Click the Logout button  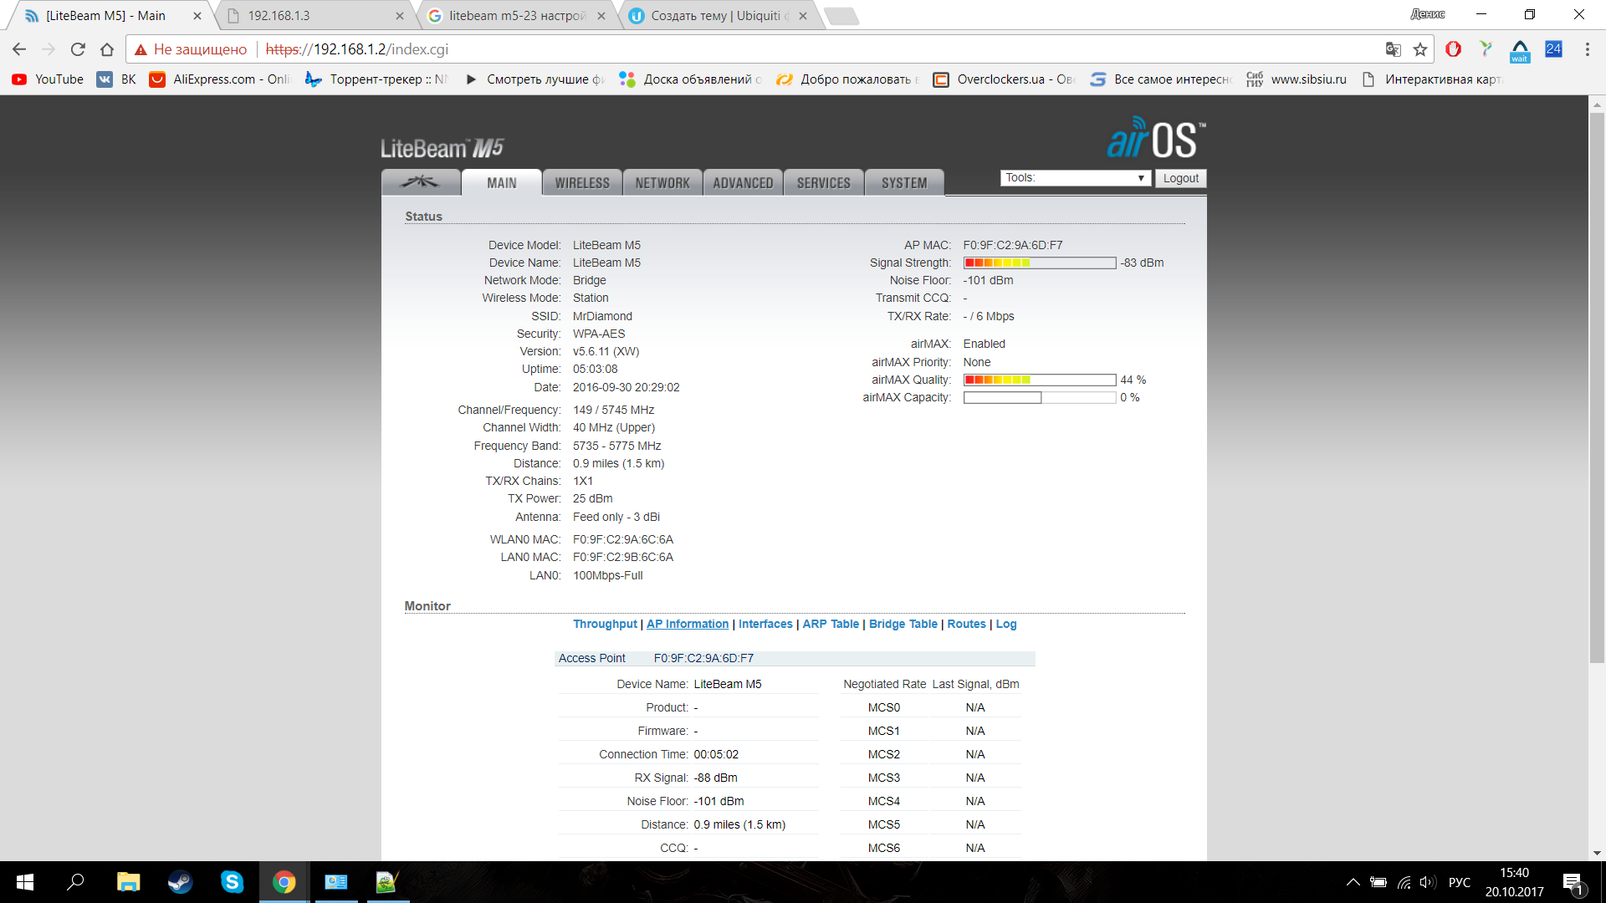tap(1180, 178)
